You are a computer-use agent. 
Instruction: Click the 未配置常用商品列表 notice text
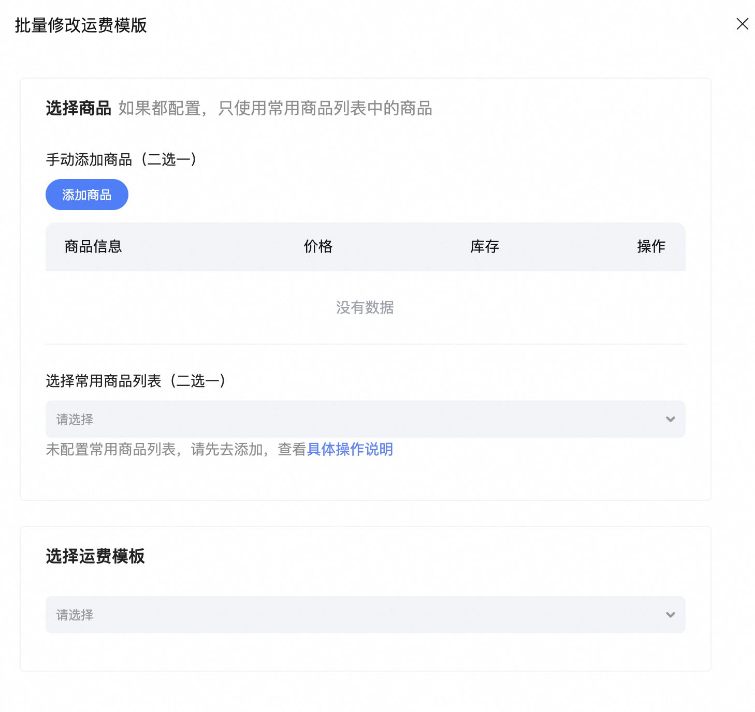[161, 449]
